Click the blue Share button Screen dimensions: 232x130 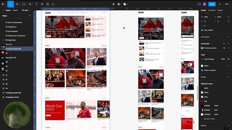212,4
